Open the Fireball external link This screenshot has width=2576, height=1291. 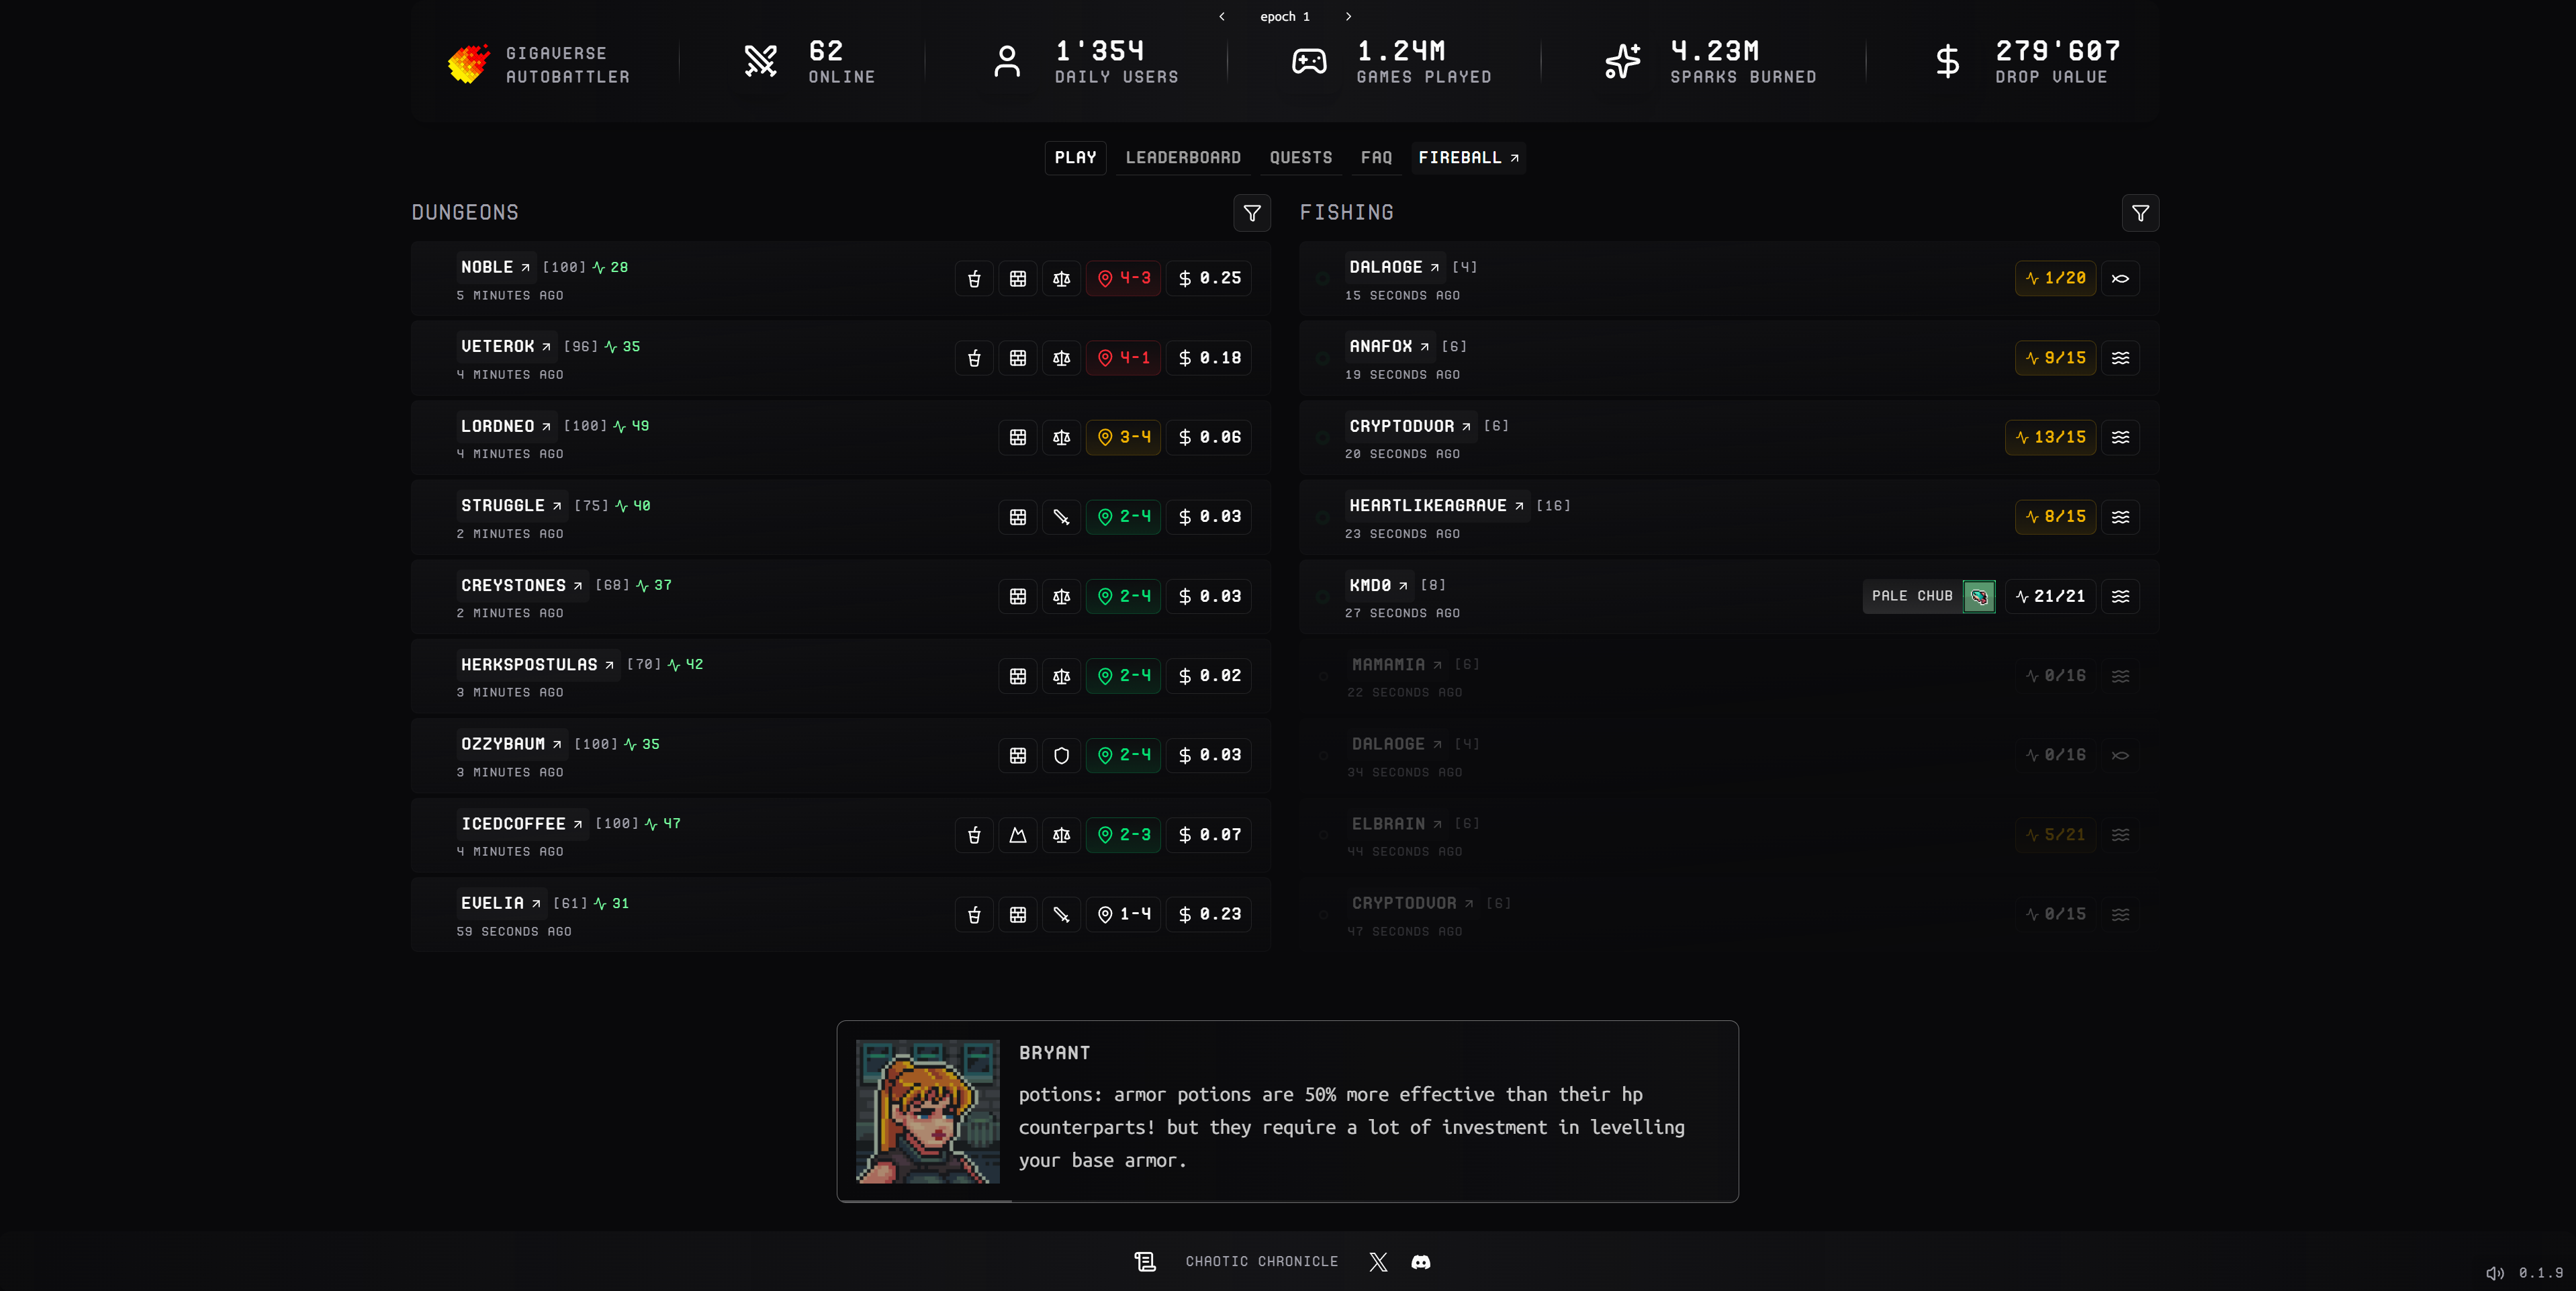point(1468,158)
